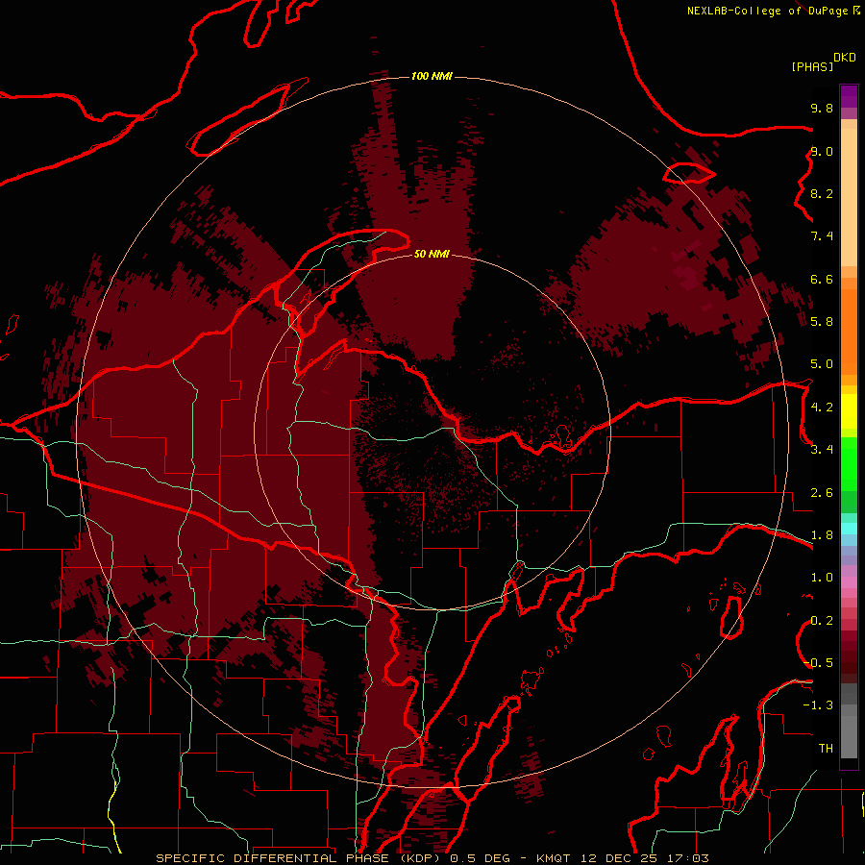Click the 4.2 value on the color scale
Viewport: 865px width, 865px height.
pyautogui.click(x=822, y=407)
